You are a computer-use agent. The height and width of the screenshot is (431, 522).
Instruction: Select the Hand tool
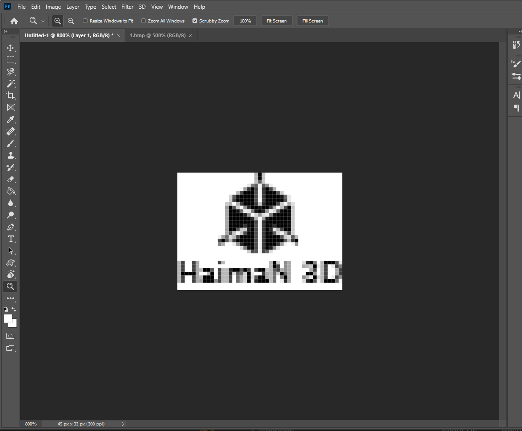(11, 274)
